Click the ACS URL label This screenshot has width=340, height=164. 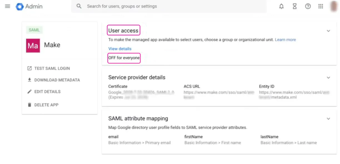192,86
